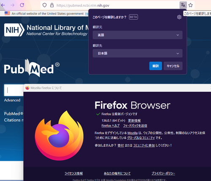
Task: Click the フィードバックを送信 link
Action: pyautogui.click(x=135, y=125)
